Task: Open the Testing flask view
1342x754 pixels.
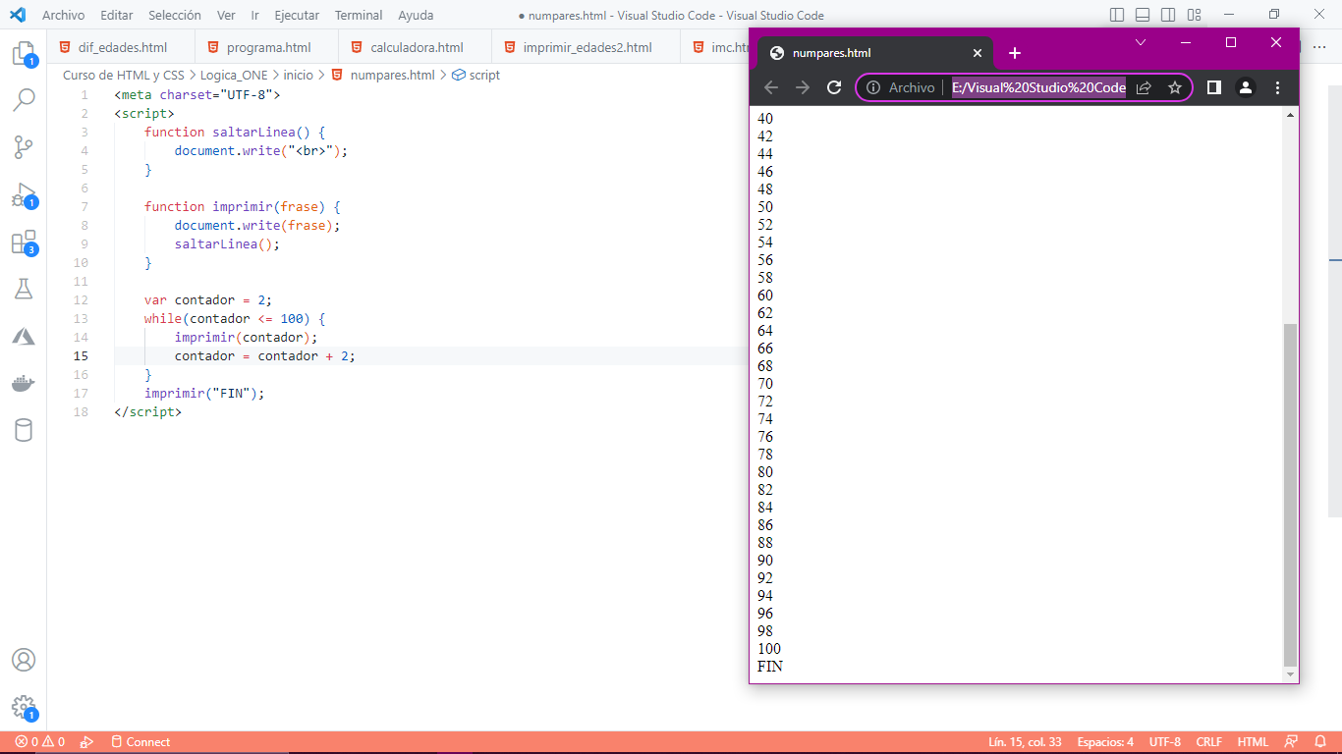Action: [x=24, y=289]
